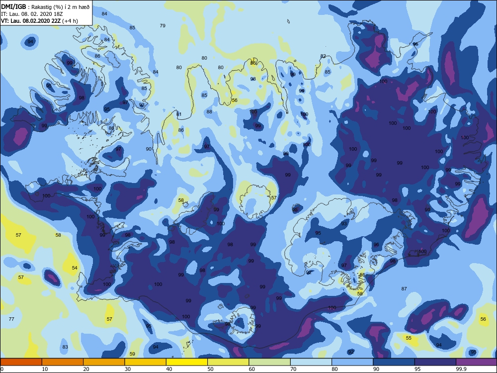Click the '70' legend tick label
Viewport: 497px width, 373px height.
point(294,369)
